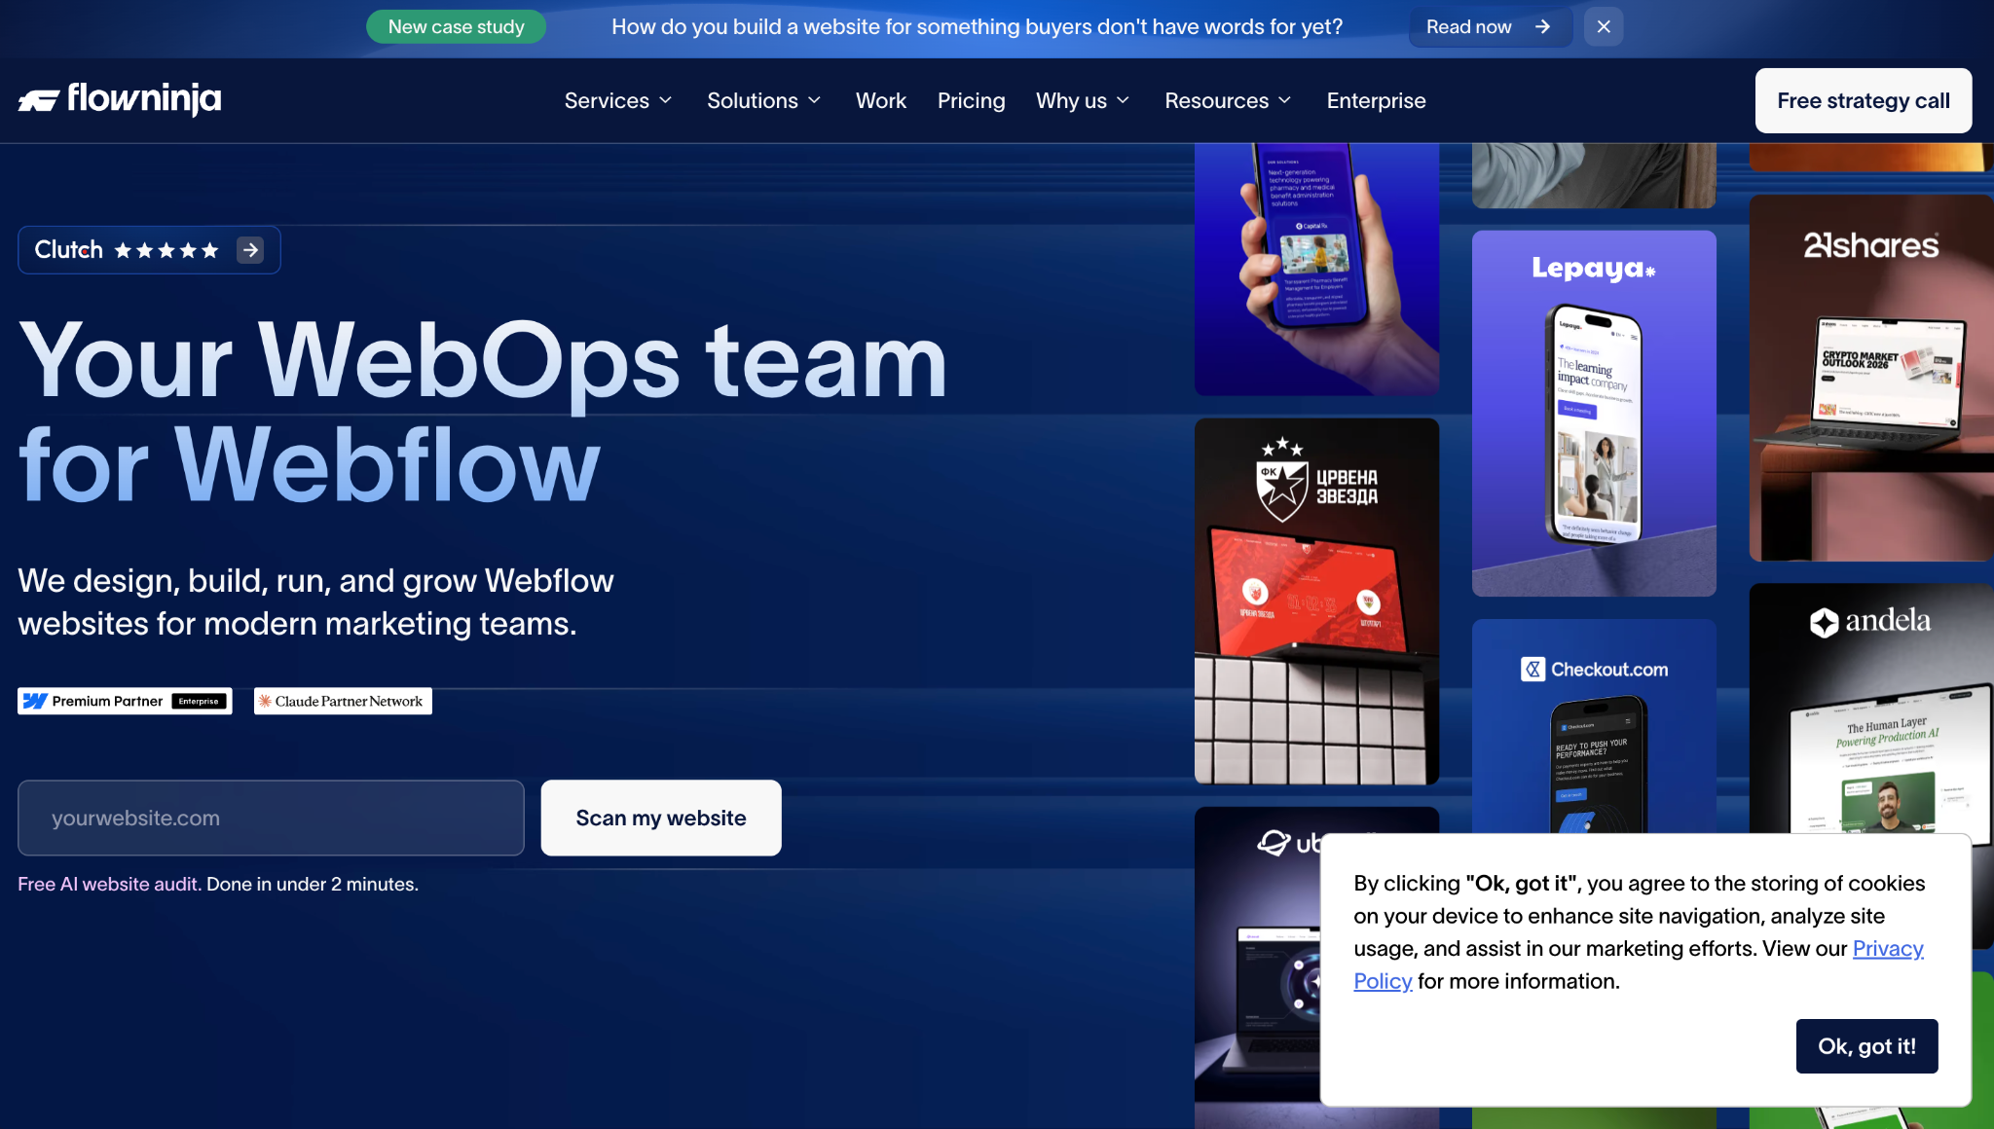Open the Clutch five-star rating badge
This screenshot has height=1129, width=1994.
point(149,250)
